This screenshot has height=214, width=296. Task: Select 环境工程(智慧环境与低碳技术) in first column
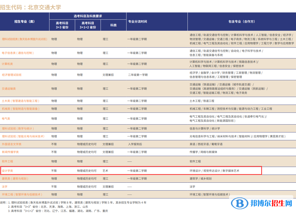[22, 194]
